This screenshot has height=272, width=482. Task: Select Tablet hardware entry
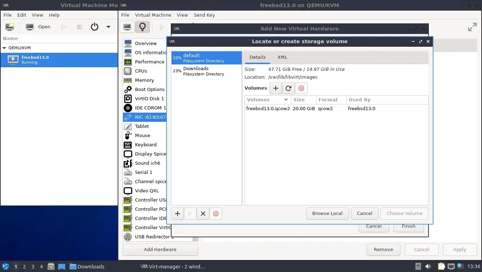[x=145, y=126]
